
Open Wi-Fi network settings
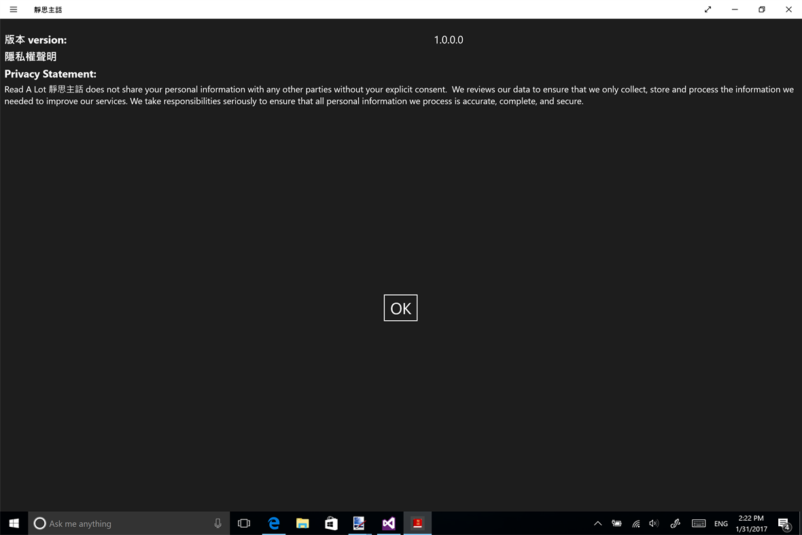pos(635,523)
